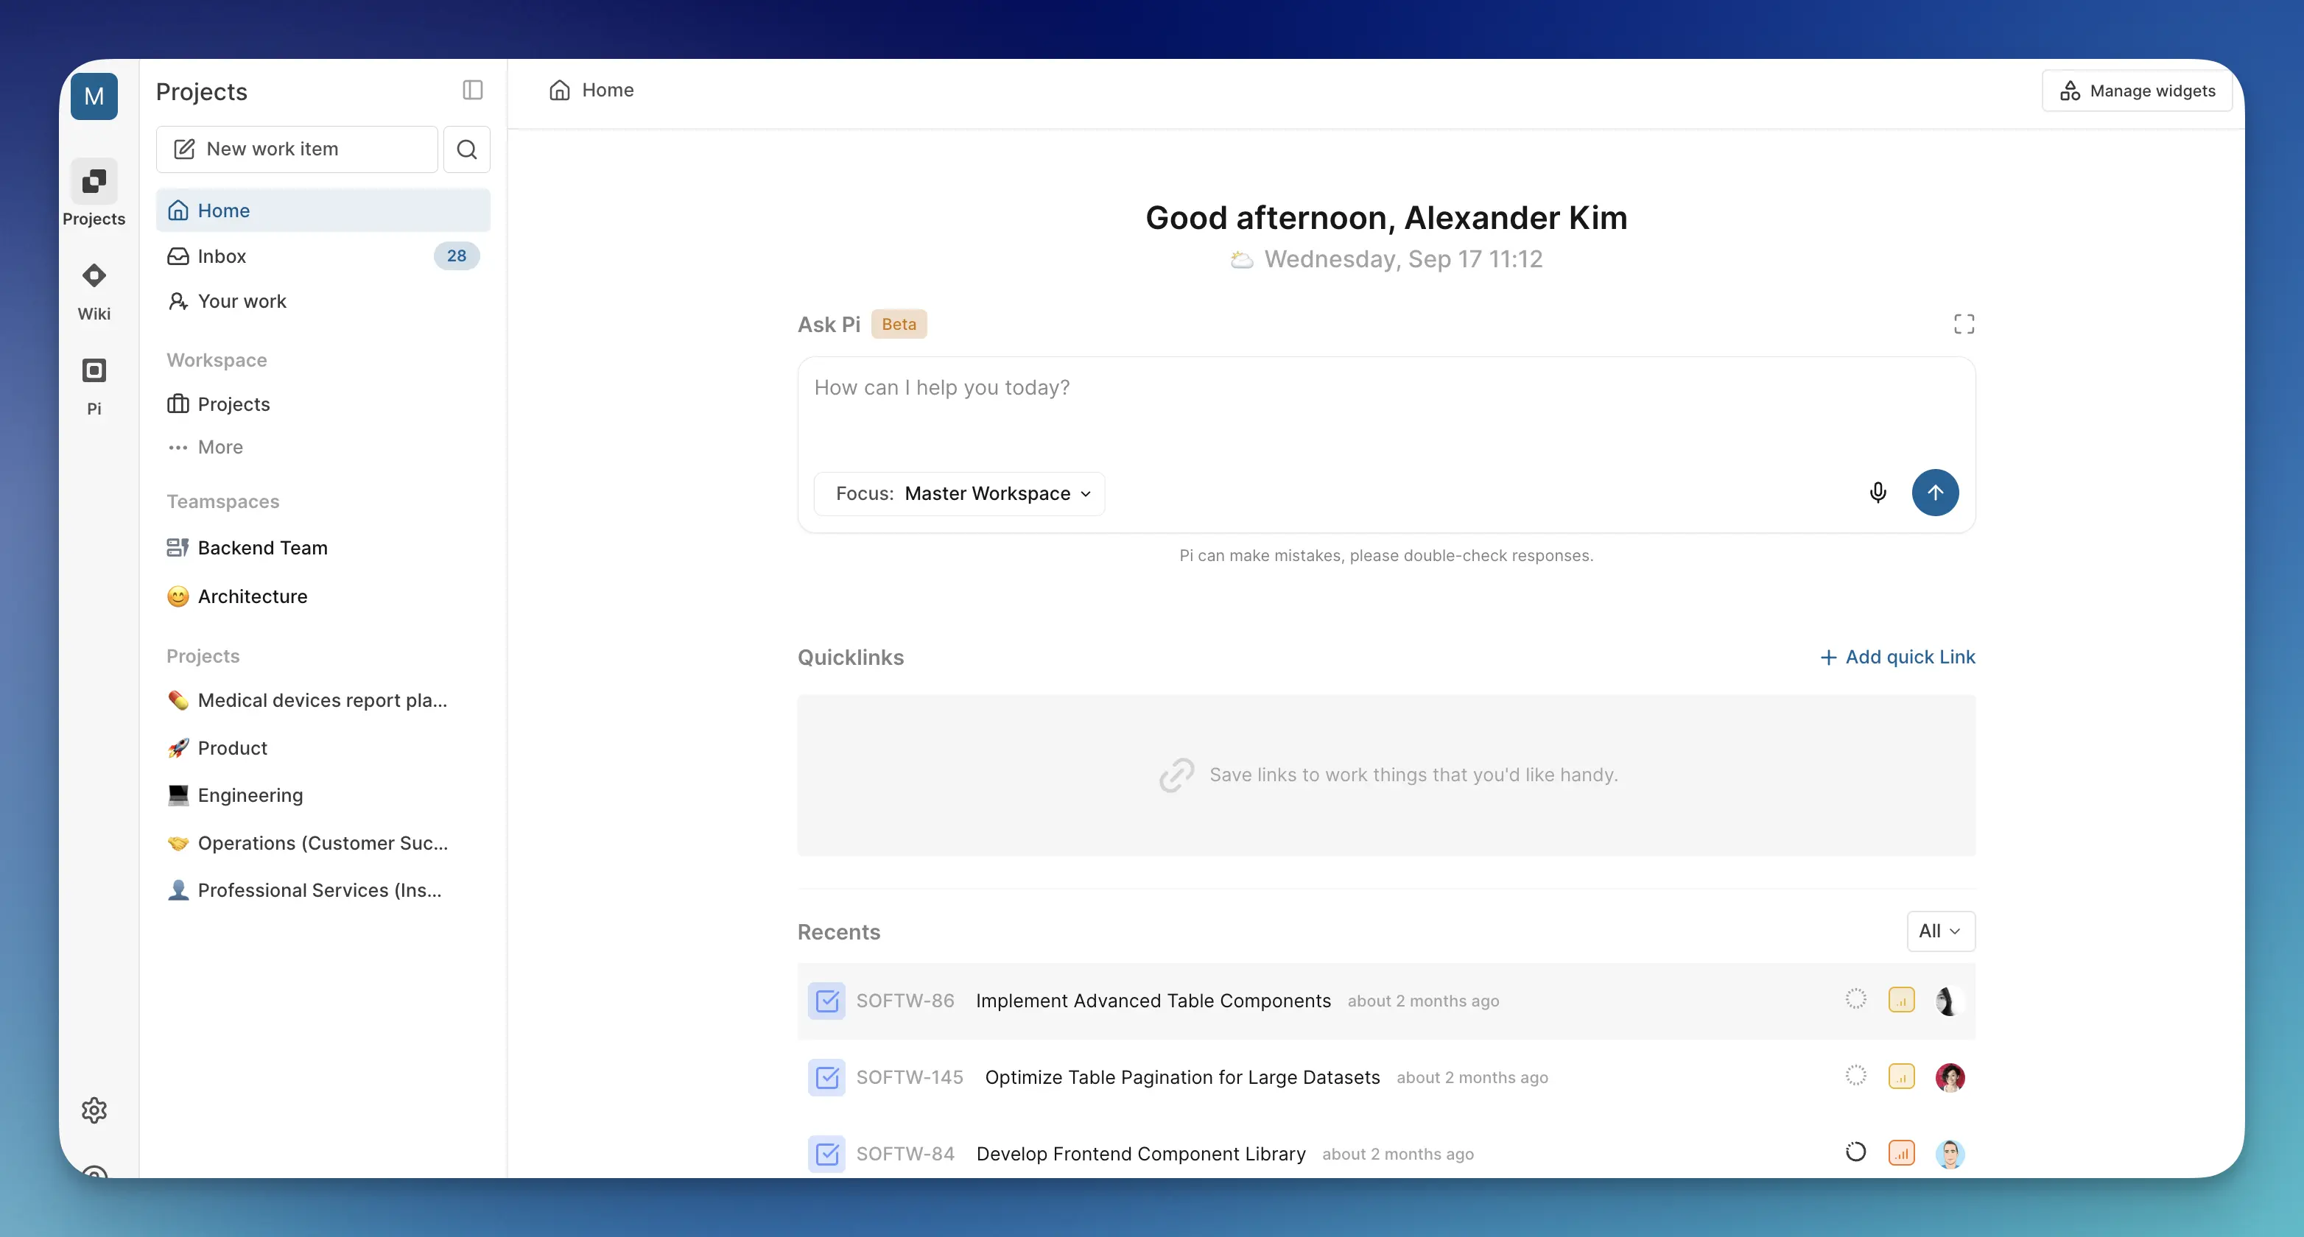Image resolution: width=2304 pixels, height=1237 pixels.
Task: Click priority icon on SOFTW-86 row
Action: [1902, 999]
